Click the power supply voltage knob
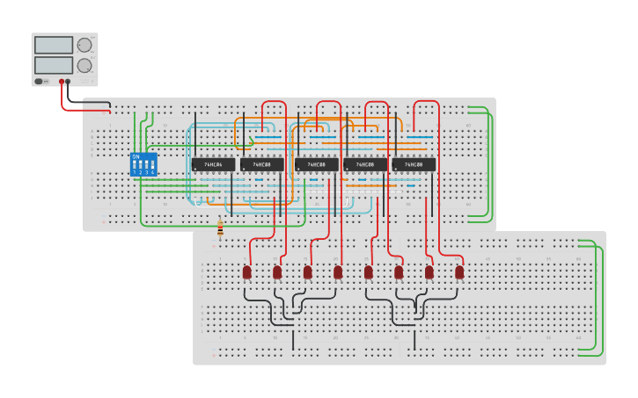The image size is (638, 398). coord(84,45)
